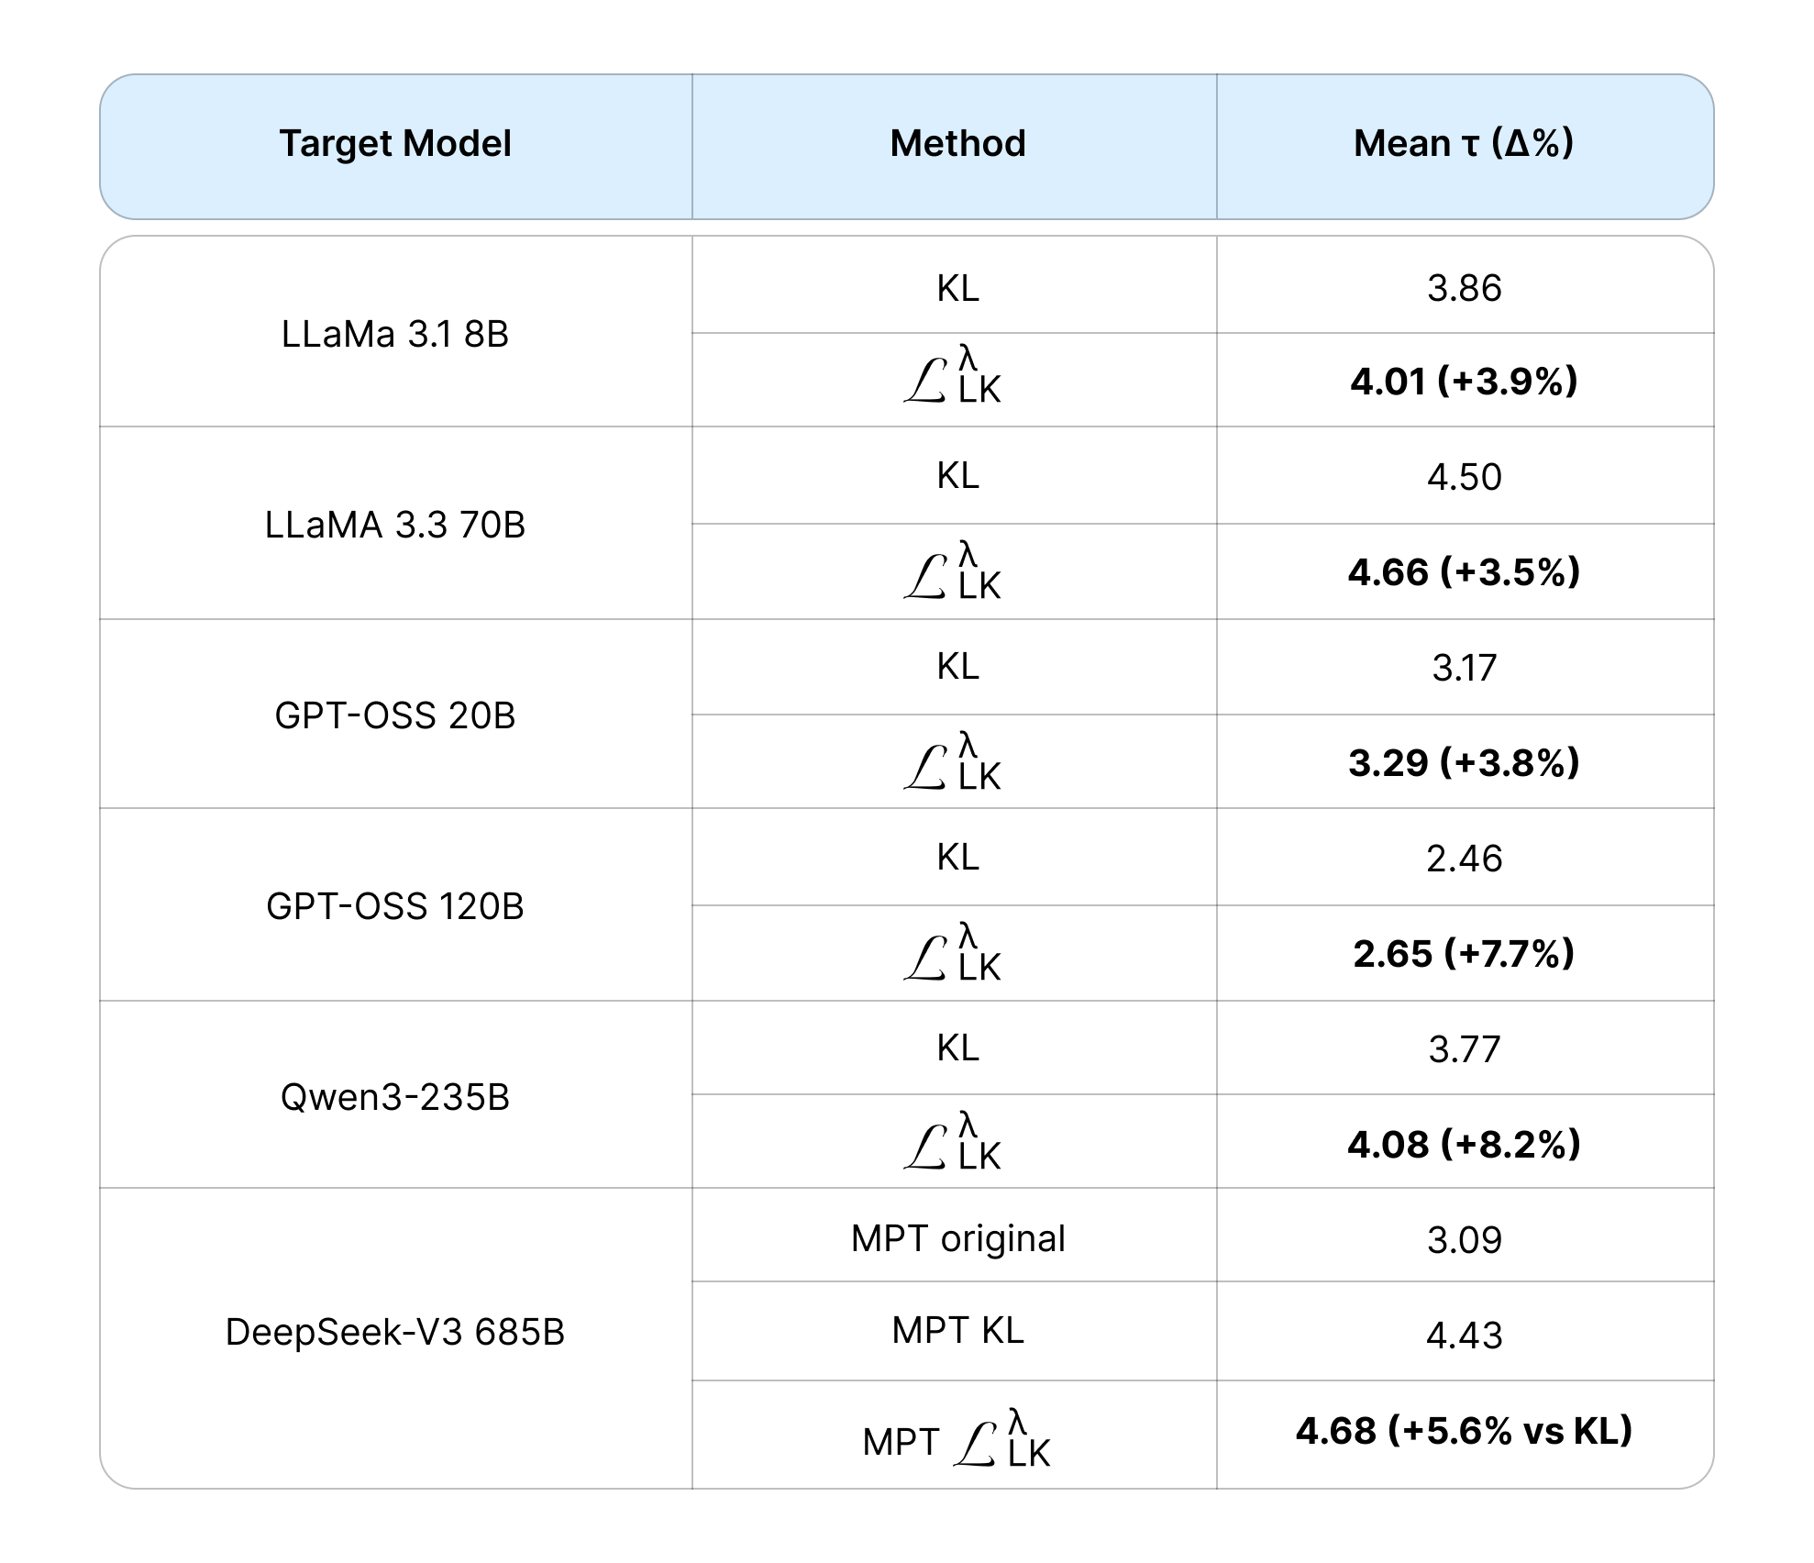1814x1563 pixels.
Task: Click the 3.09 MPT original value
Action: [x=1464, y=1240]
